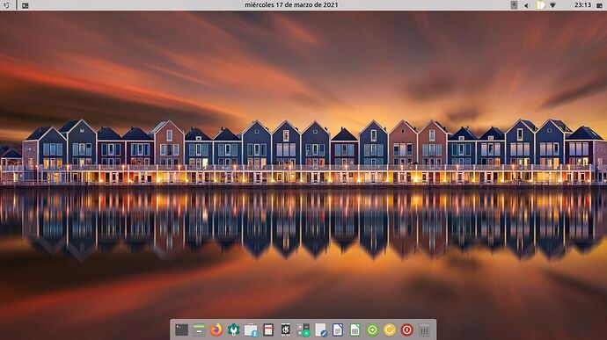Screen dimensions: 607x340
Task: Click the notes tray icon in the panel
Action: [x=540, y=5]
